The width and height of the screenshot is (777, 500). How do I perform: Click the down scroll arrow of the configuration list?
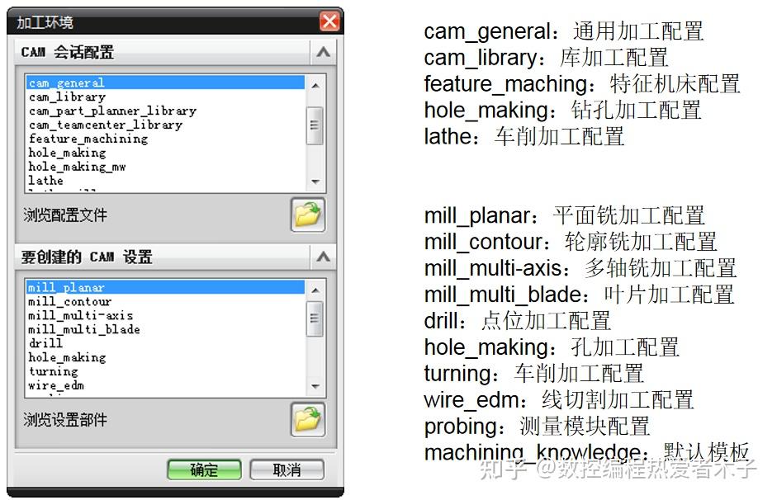(316, 183)
